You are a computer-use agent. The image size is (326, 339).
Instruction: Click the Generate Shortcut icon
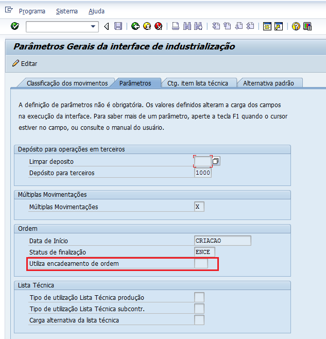[x=279, y=26]
